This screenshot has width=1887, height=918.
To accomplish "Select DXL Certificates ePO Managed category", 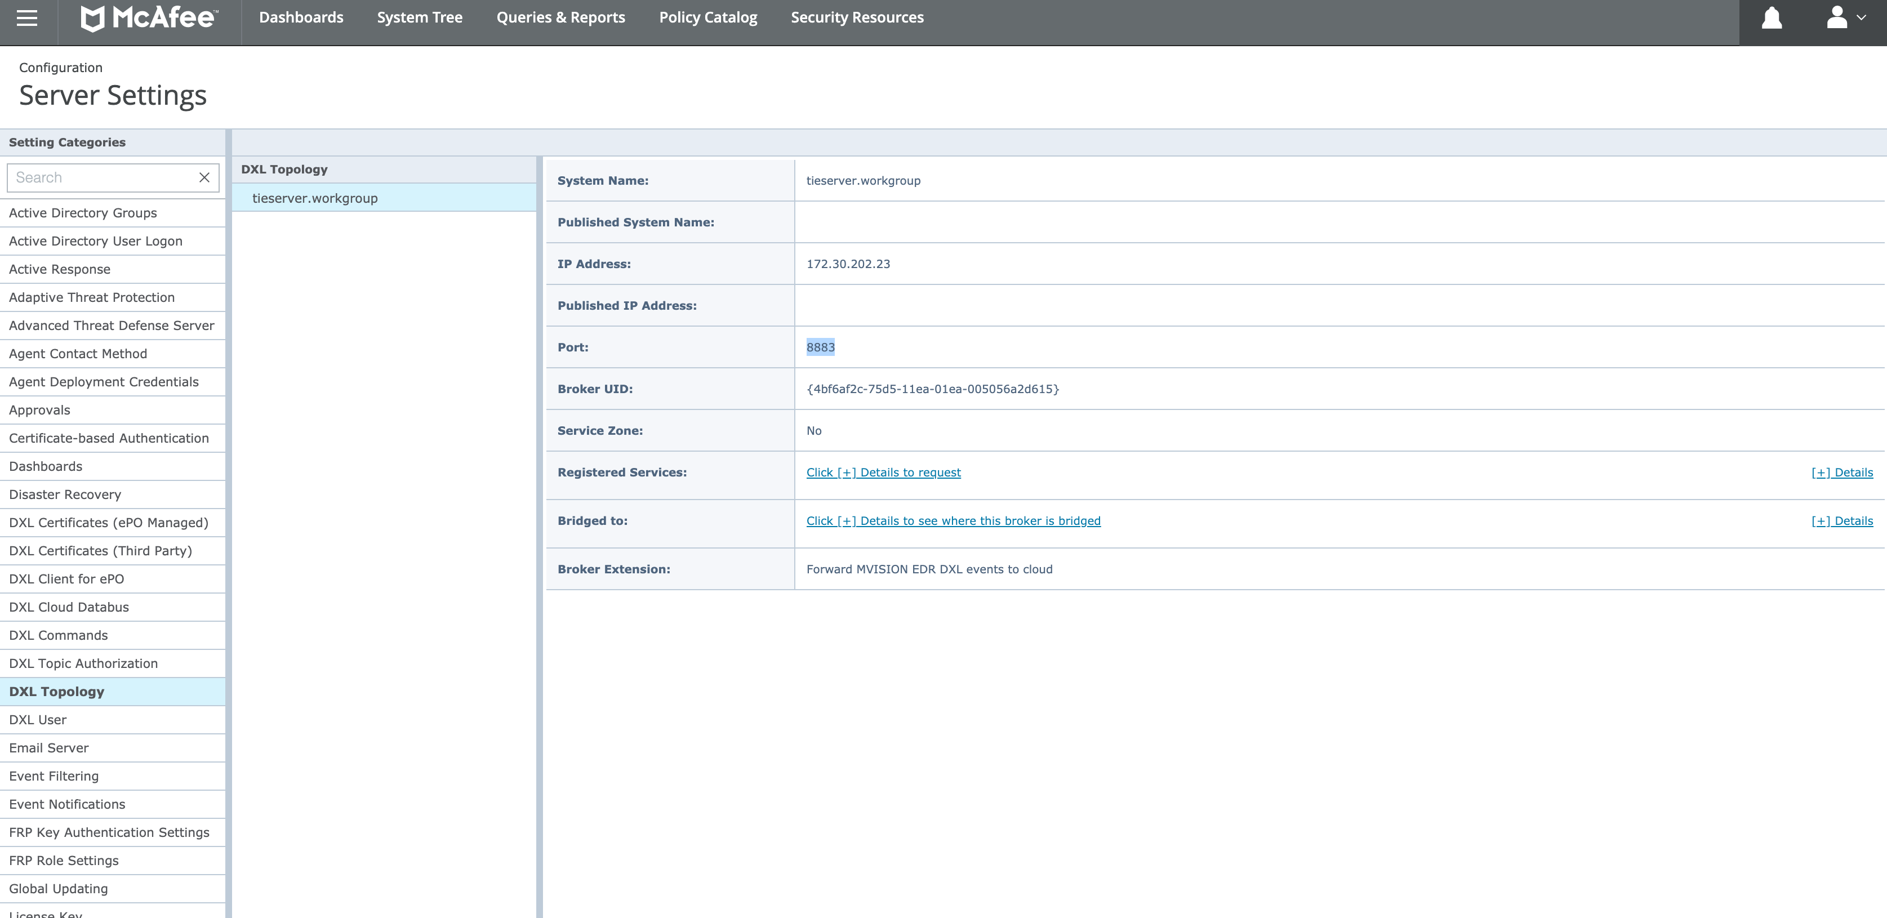I will (108, 522).
